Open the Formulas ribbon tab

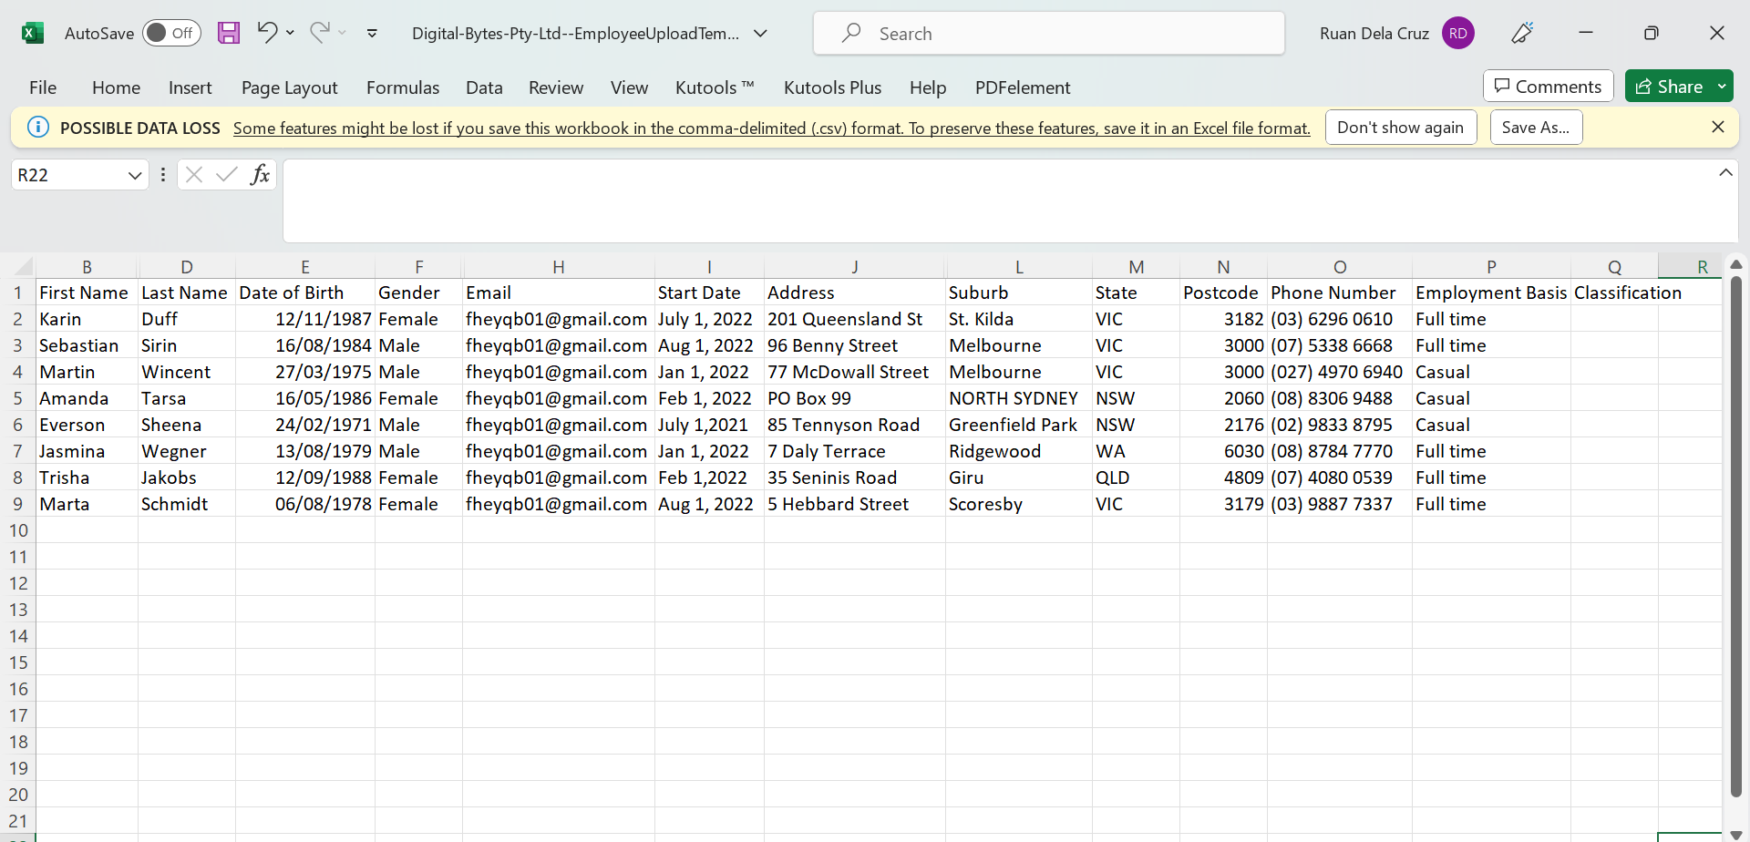403,87
